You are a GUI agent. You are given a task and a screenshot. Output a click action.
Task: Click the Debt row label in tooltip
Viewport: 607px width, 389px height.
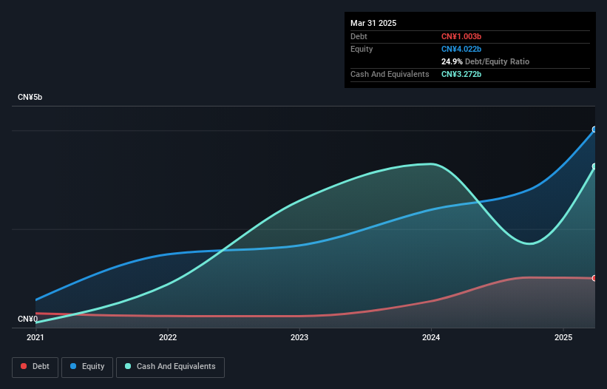coord(359,36)
